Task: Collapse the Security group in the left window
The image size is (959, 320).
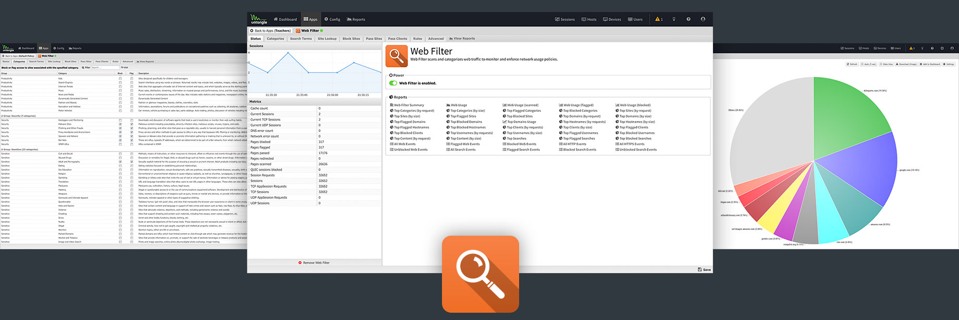Action: coord(2,116)
